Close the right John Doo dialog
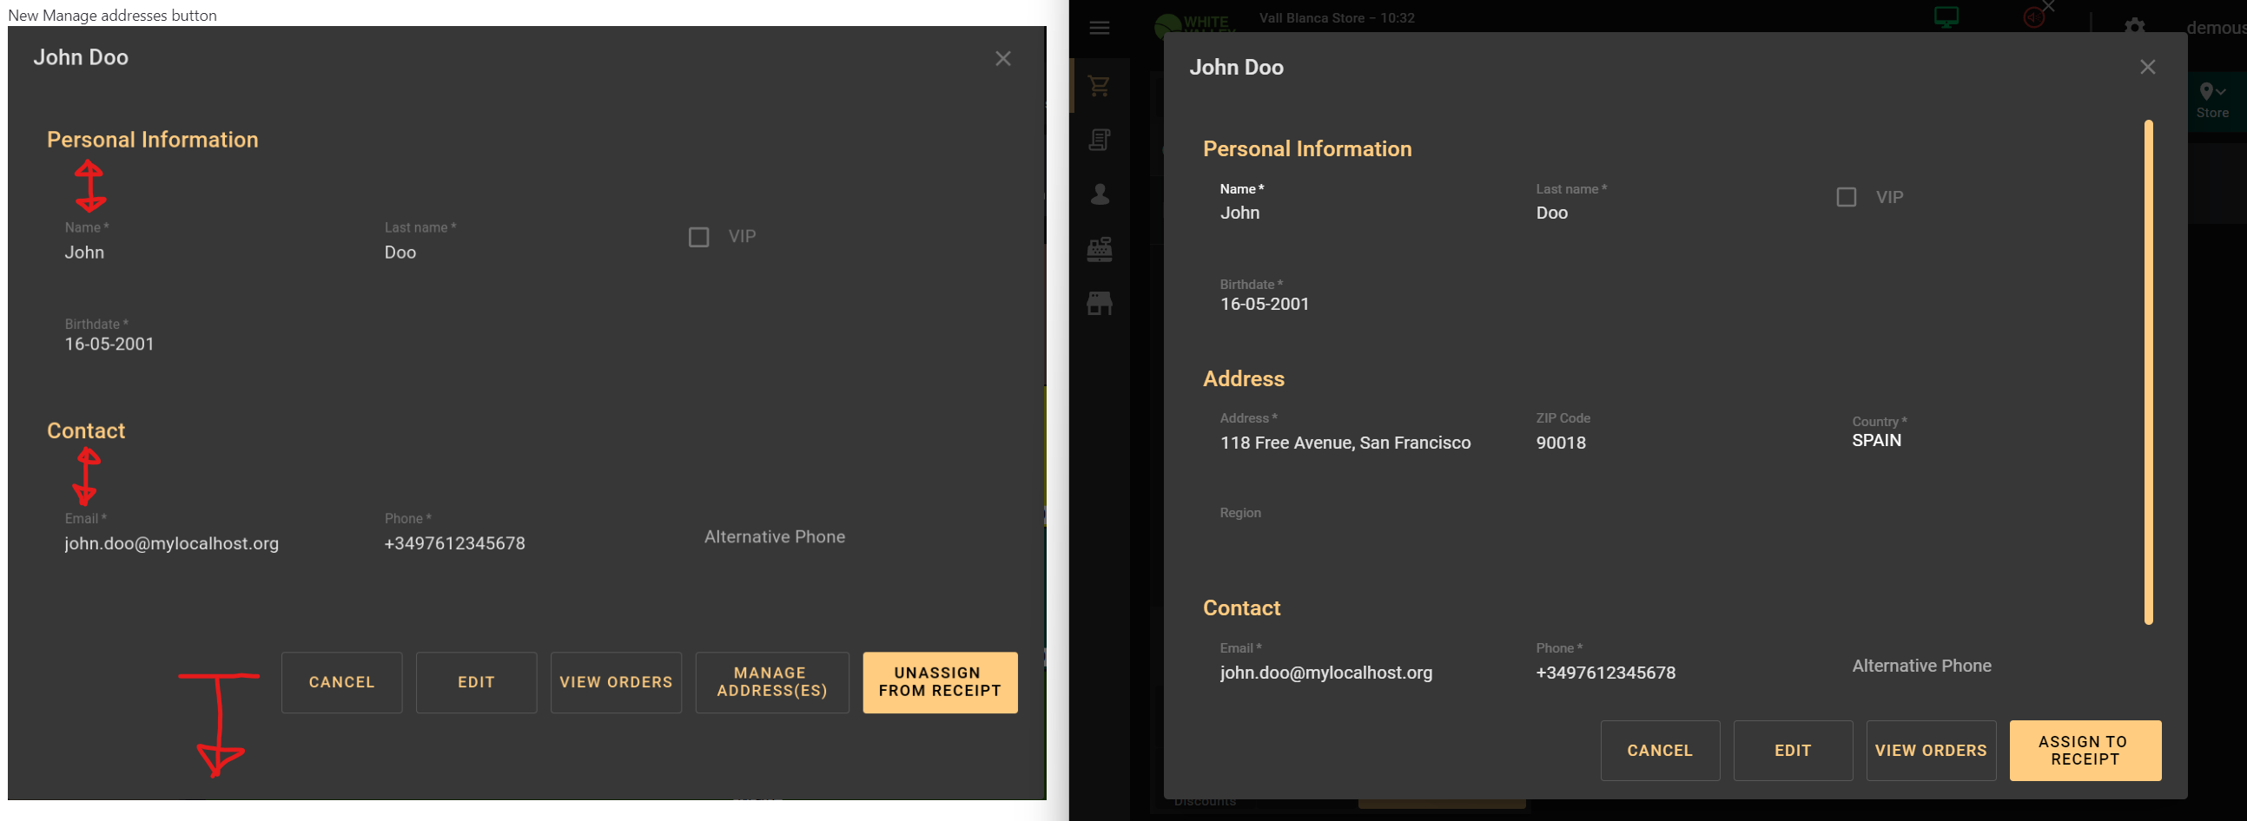The height and width of the screenshot is (821, 2247). coord(2148,67)
